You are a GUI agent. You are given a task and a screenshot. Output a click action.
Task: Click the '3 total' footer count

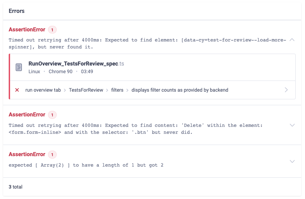[15, 187]
